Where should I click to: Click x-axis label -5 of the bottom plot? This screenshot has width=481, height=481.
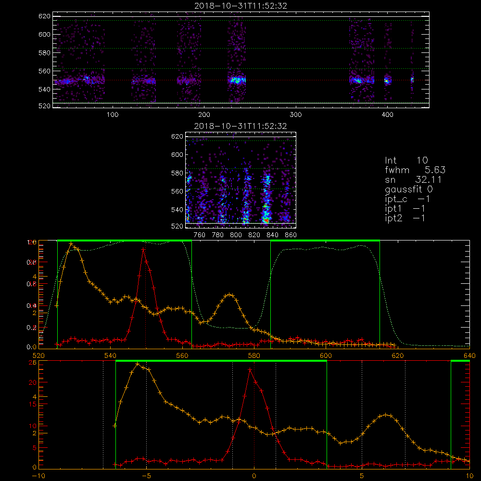click(146, 476)
